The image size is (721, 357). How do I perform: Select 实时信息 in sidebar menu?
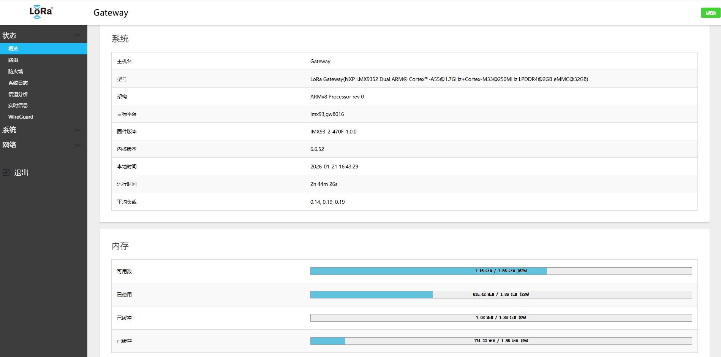click(18, 105)
